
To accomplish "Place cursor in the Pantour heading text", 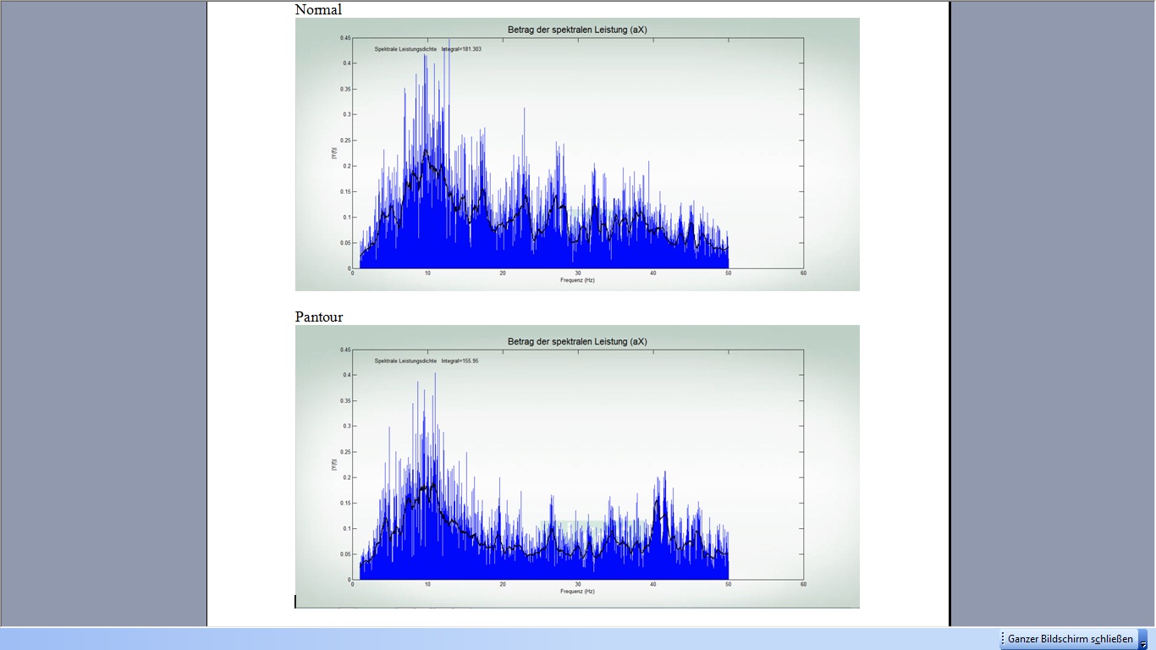I will pyautogui.click(x=319, y=317).
